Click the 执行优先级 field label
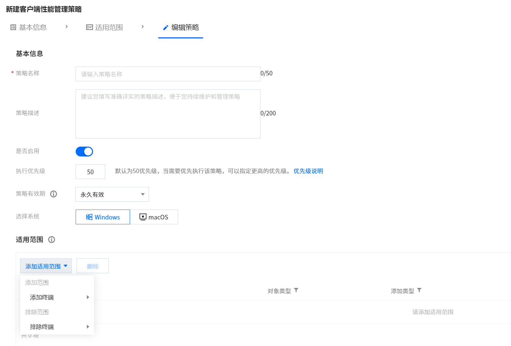Screen dimensions: 511x346 (x=30, y=171)
